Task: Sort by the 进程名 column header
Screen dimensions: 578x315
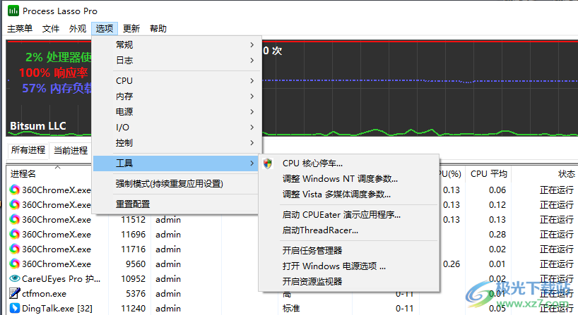Action: [23, 174]
